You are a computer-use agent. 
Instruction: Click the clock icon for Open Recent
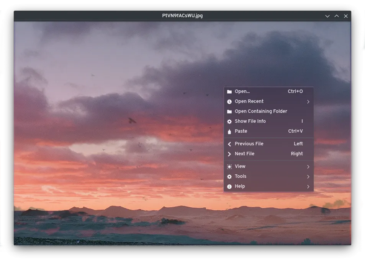point(229,102)
